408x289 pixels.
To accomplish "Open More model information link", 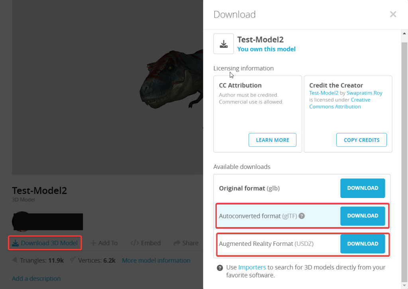I will pos(156,260).
